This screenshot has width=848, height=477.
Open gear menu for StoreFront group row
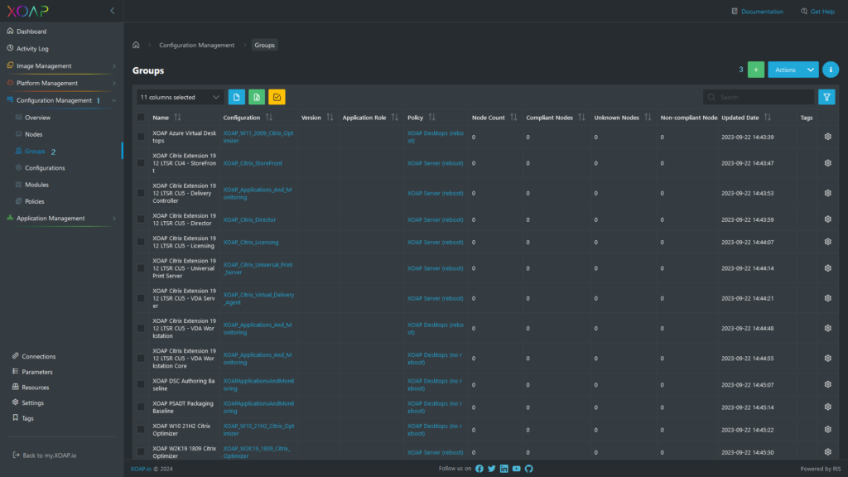(x=827, y=163)
